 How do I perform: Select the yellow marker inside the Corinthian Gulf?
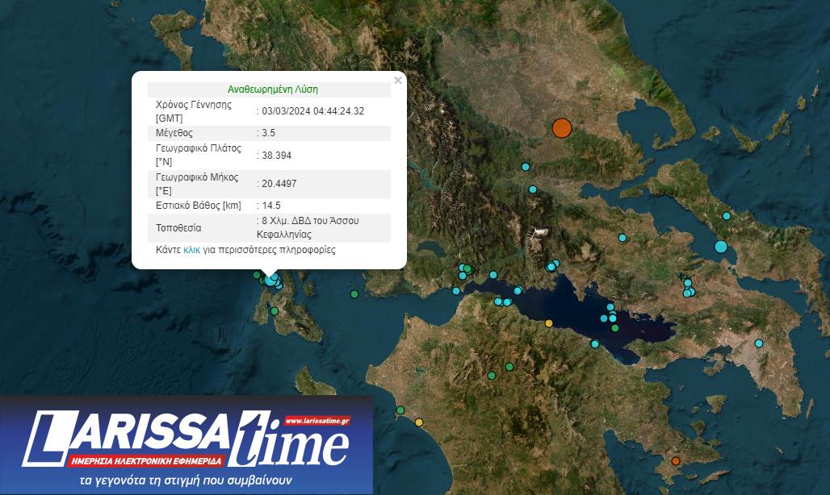[549, 323]
